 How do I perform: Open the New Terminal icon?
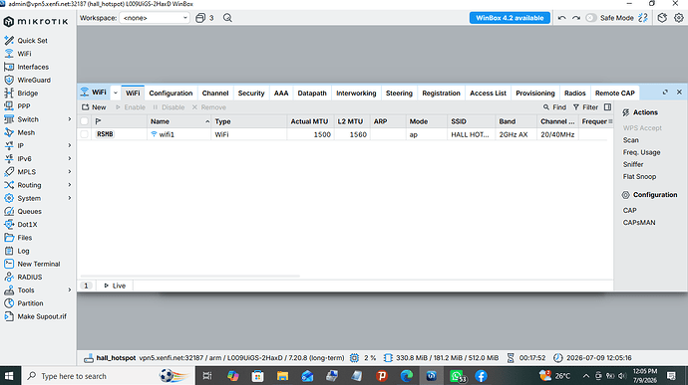tap(9, 264)
